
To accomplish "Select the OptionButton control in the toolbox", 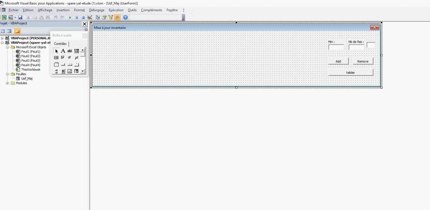I will [70, 58].
